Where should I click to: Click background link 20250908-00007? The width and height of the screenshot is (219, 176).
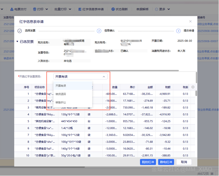[208, 41]
